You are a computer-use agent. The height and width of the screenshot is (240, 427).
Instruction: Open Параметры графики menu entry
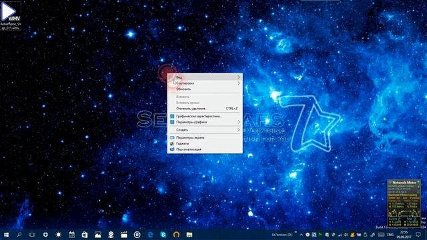(205, 122)
